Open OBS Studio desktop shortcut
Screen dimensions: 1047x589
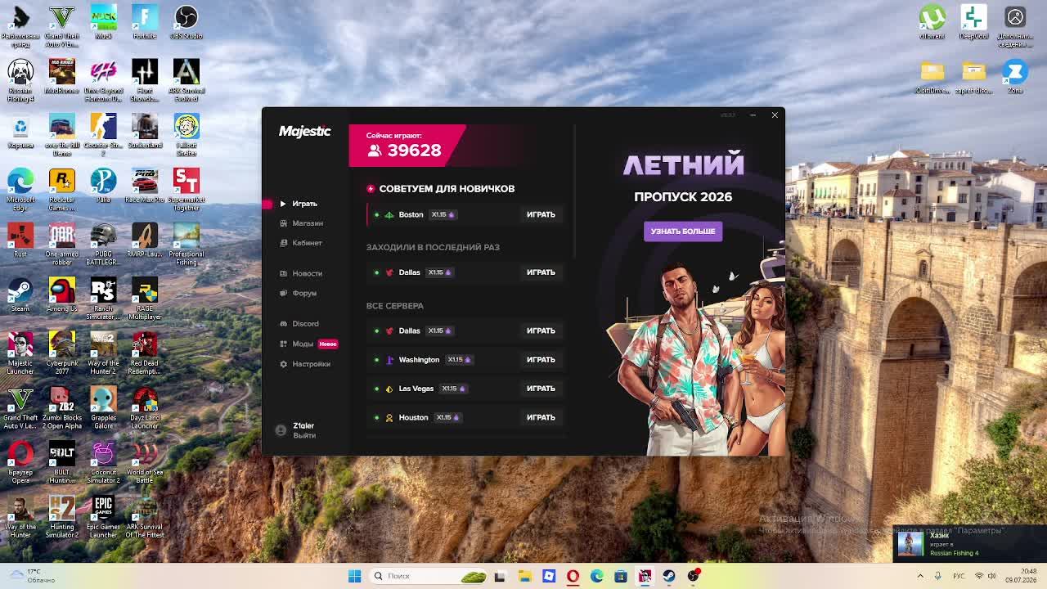coord(186,22)
